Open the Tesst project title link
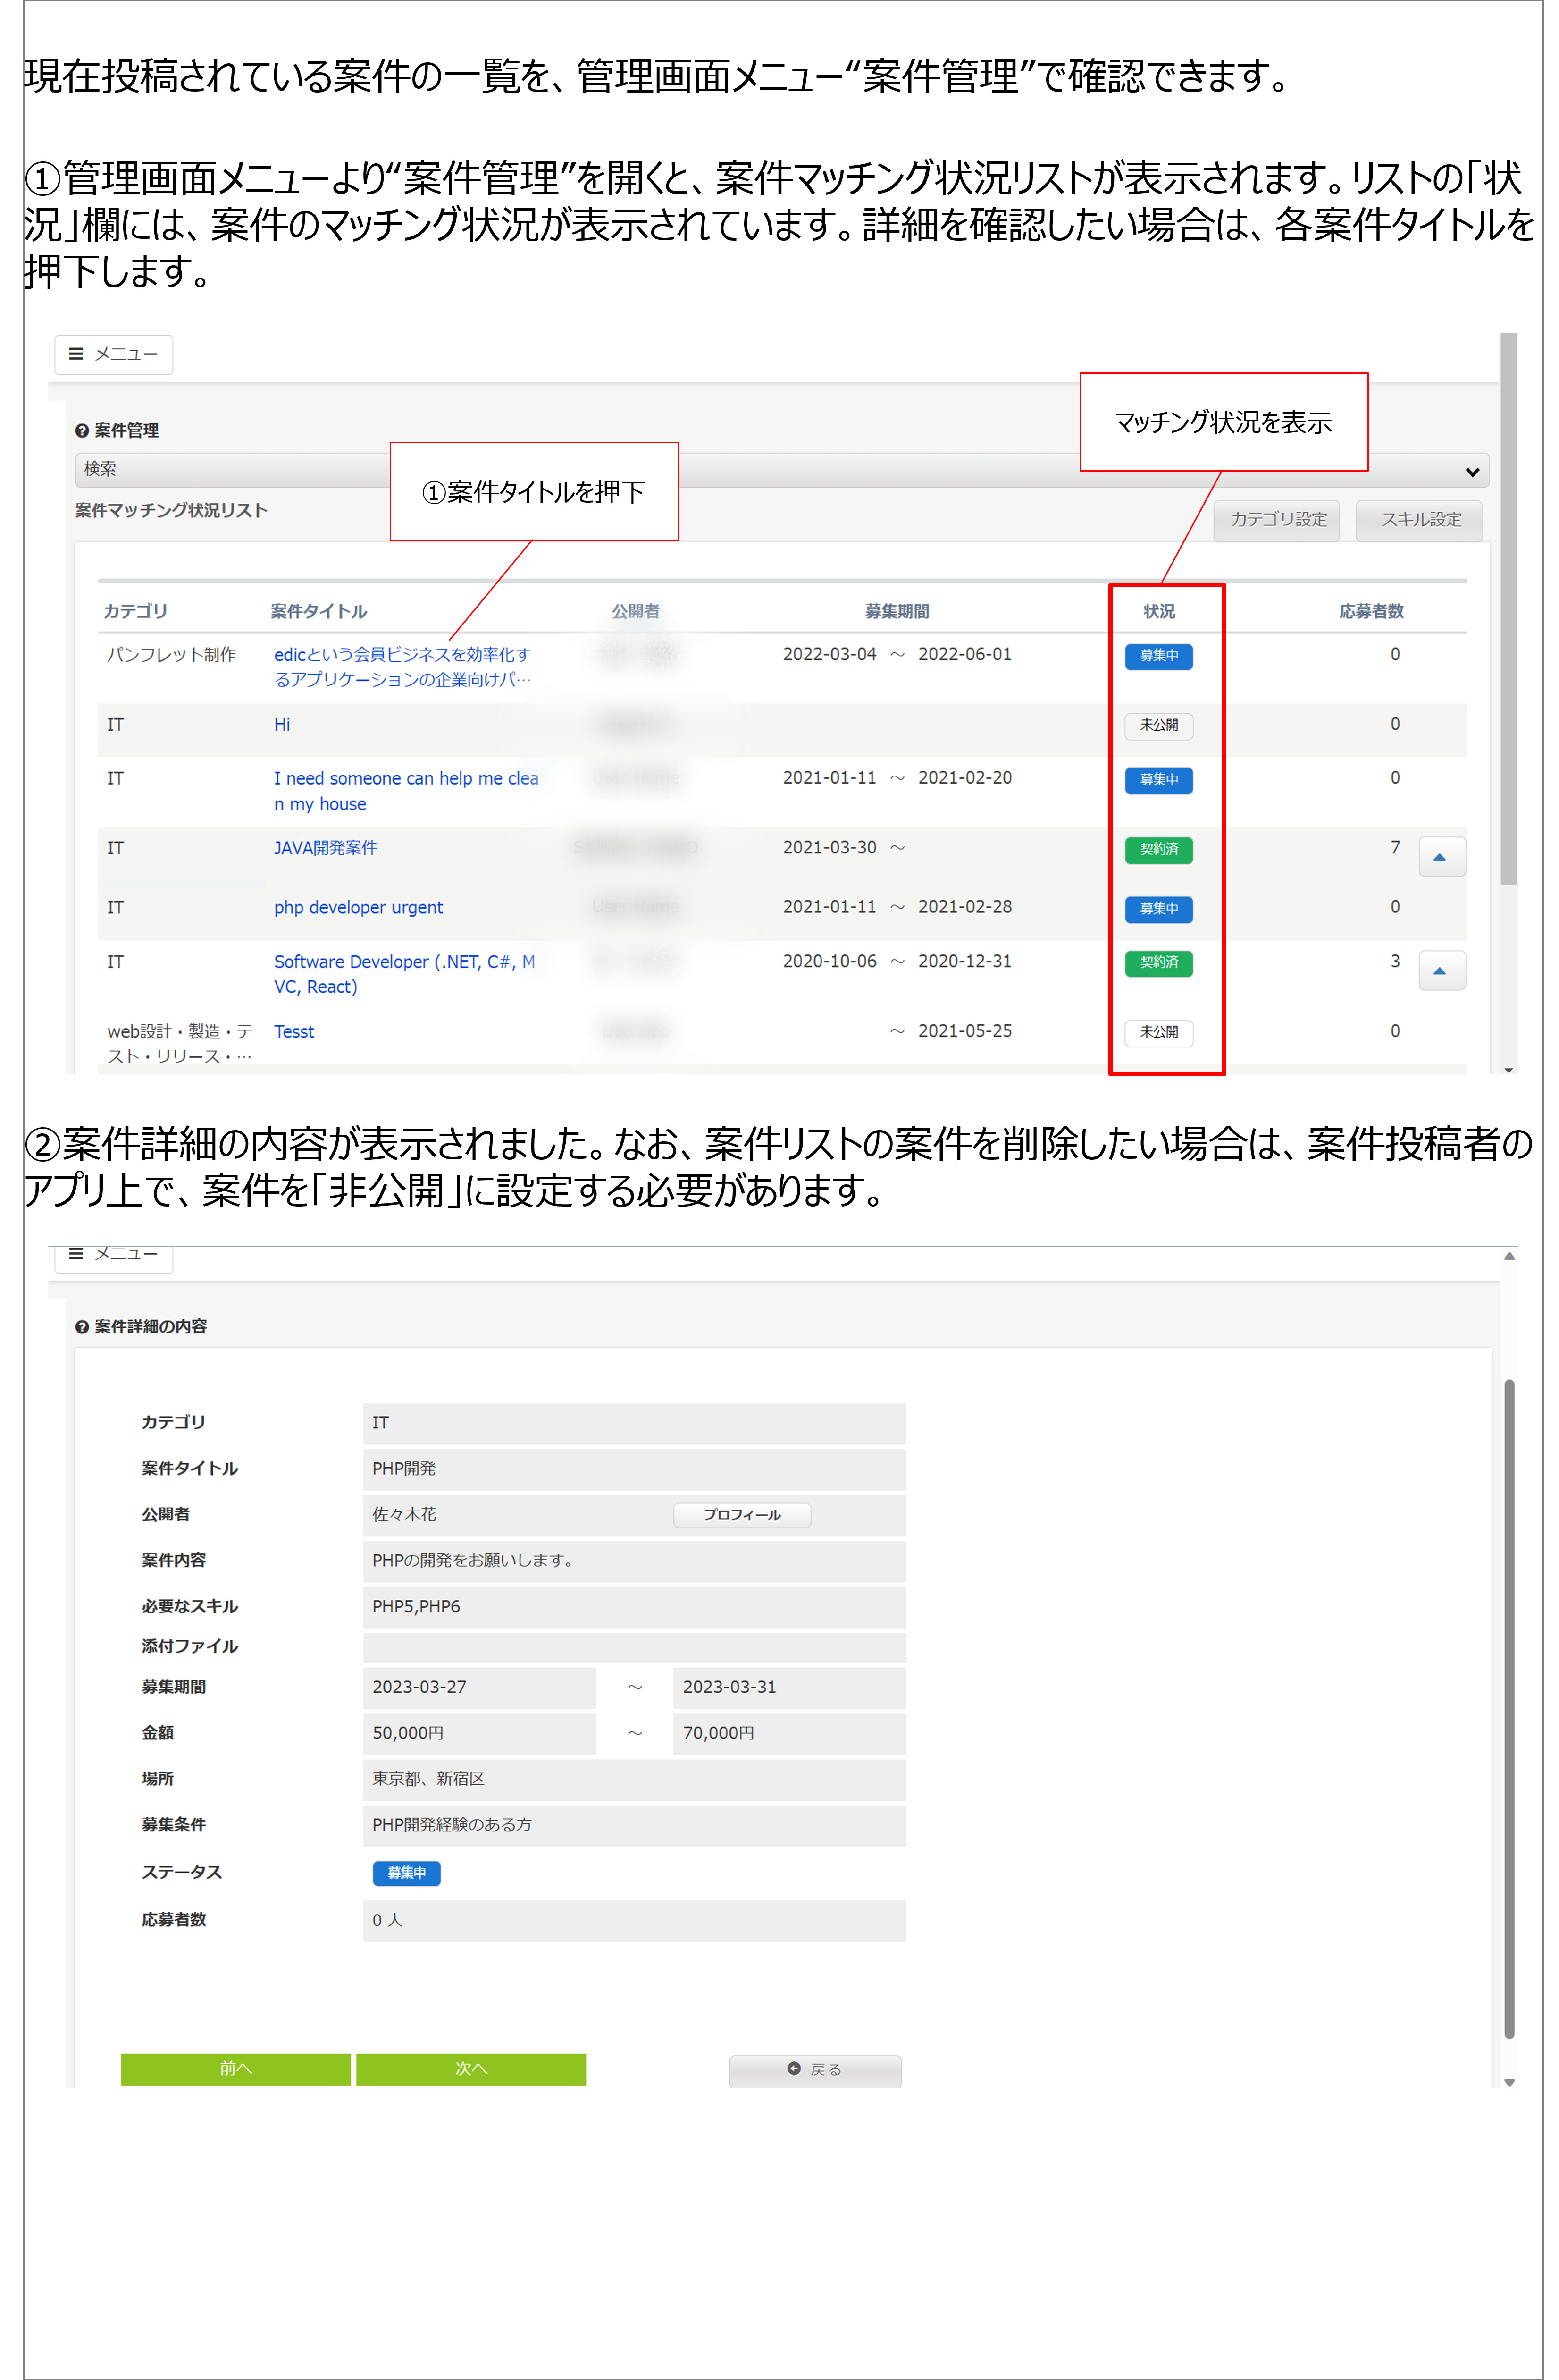The image size is (1559, 2380). click(294, 1032)
